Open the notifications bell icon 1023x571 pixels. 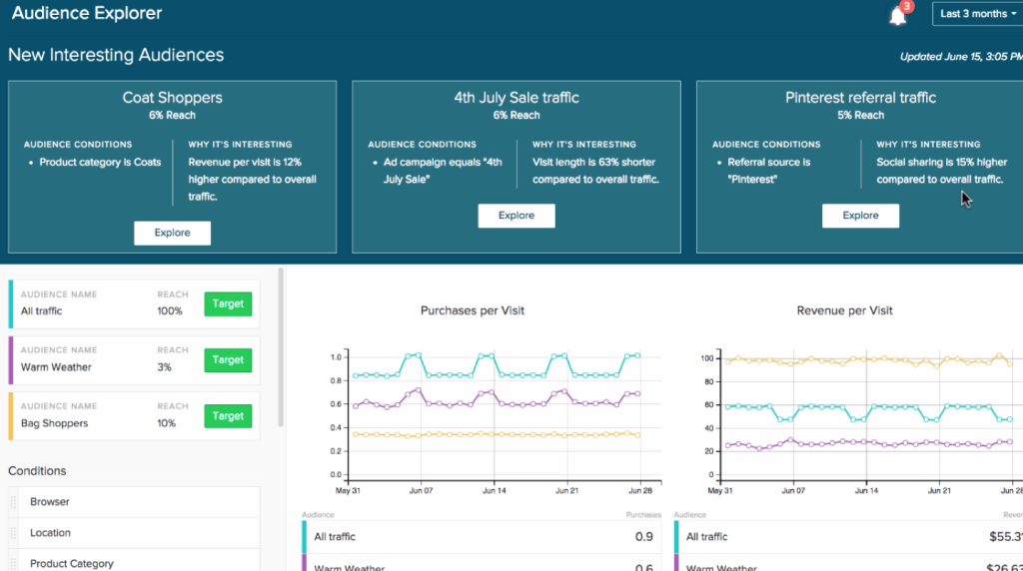point(897,16)
